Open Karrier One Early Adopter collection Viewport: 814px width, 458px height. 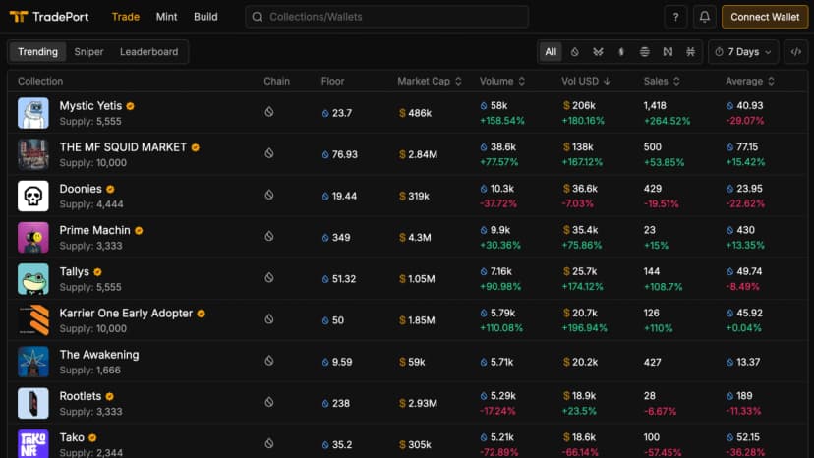pos(126,314)
